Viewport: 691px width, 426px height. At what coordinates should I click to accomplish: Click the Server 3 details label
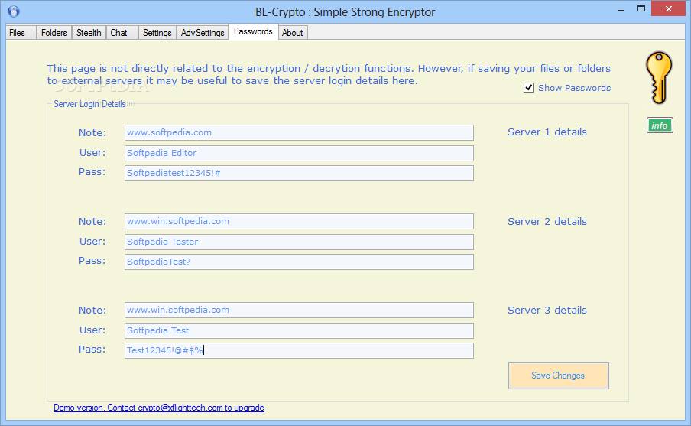(547, 310)
